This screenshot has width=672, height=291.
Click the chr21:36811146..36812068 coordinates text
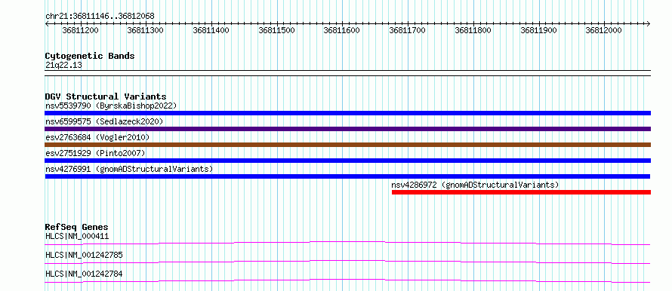[x=100, y=17]
